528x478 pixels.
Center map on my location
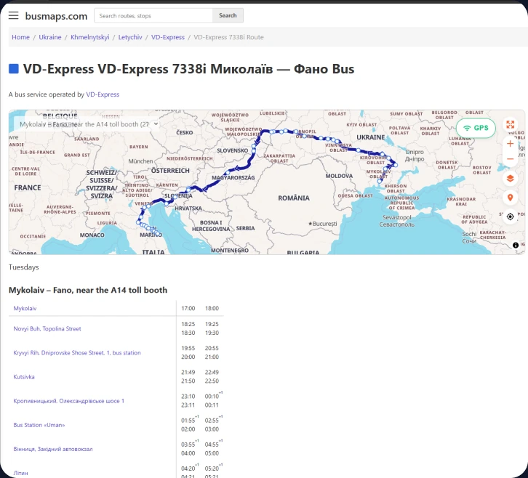[x=510, y=216]
